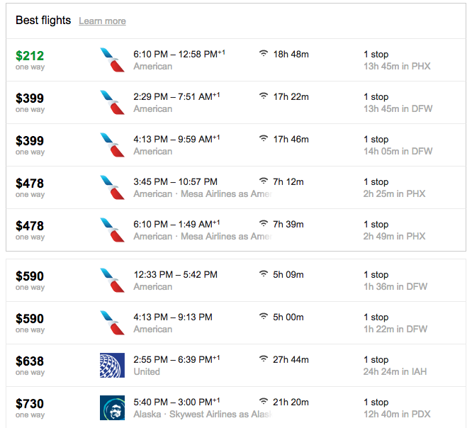Click Wi-Fi icon on the 18h 48m flight
The width and height of the screenshot is (472, 428).
coord(264,54)
